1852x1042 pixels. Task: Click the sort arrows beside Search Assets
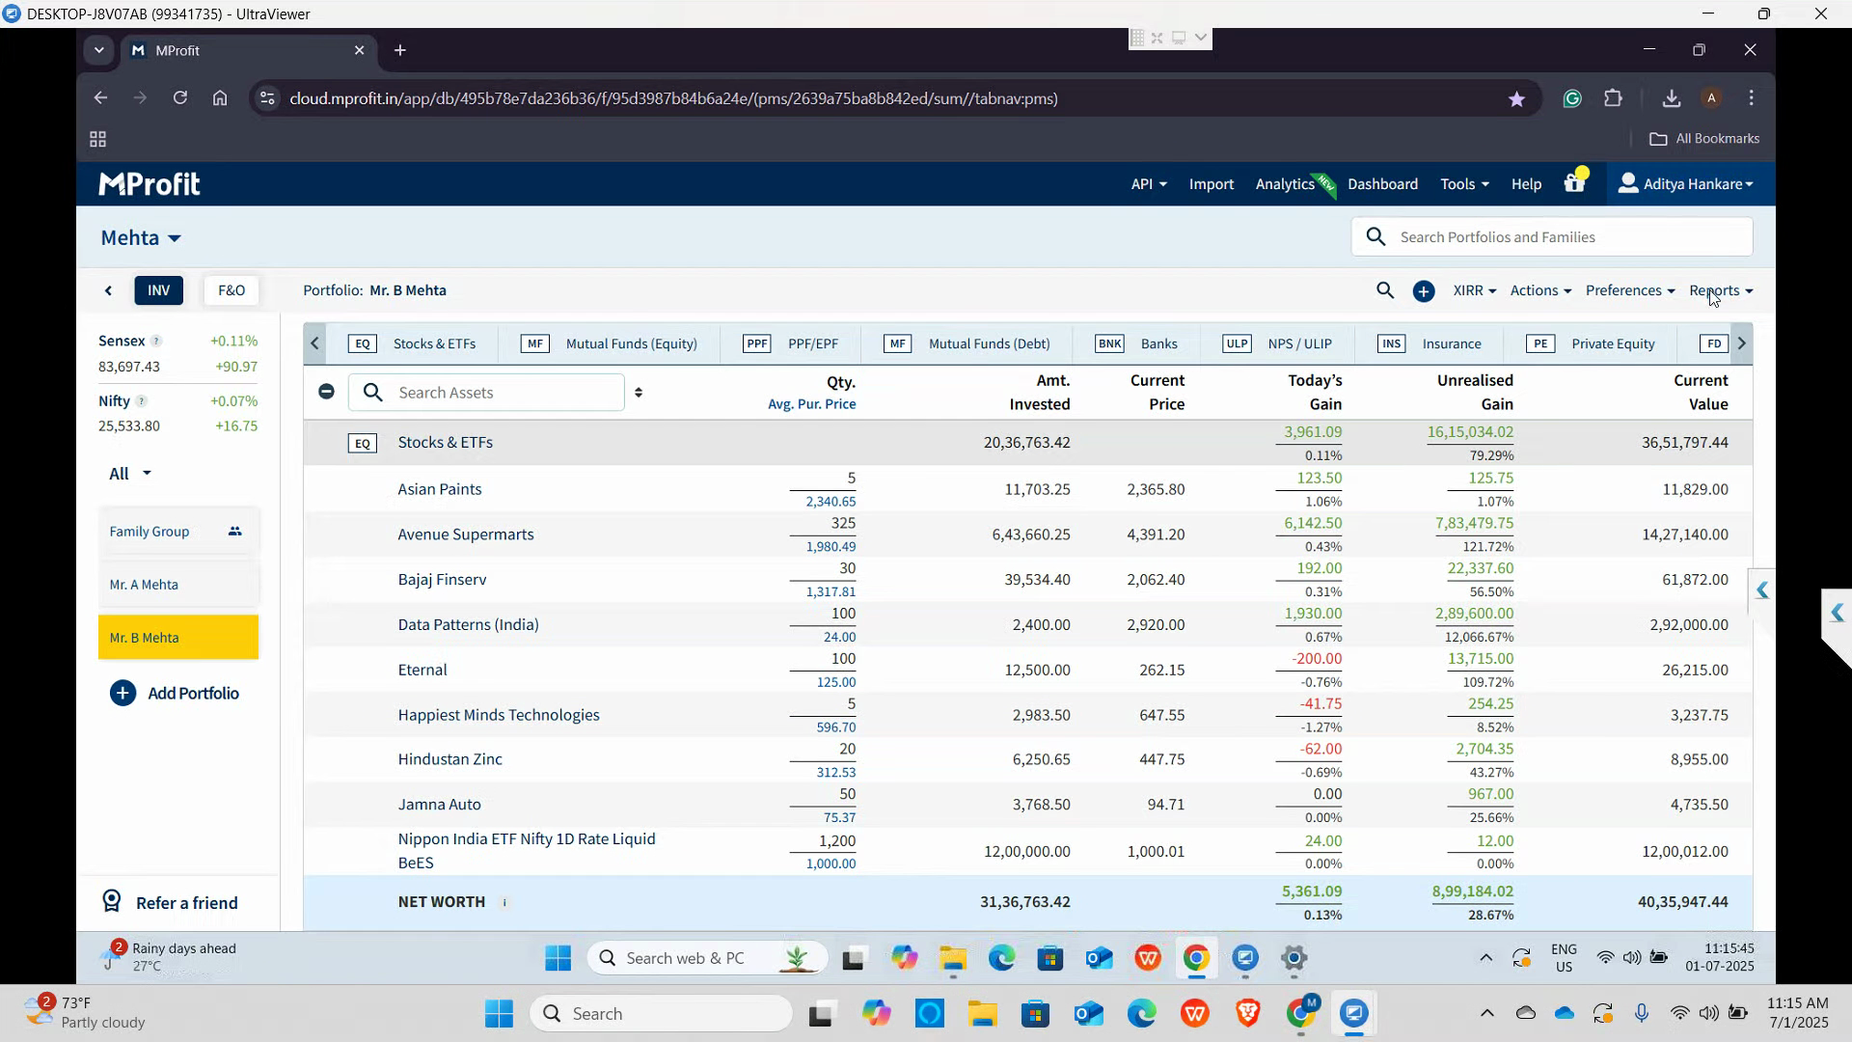click(639, 393)
